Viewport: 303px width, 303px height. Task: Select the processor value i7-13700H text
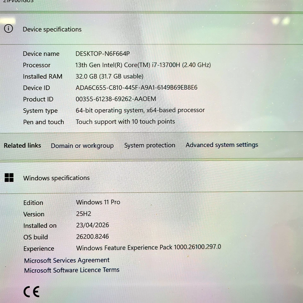pos(143,65)
